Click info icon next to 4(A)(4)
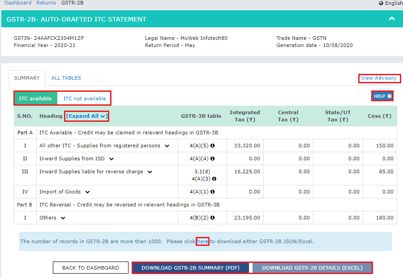The height and width of the screenshot is (279, 403). 213,159
